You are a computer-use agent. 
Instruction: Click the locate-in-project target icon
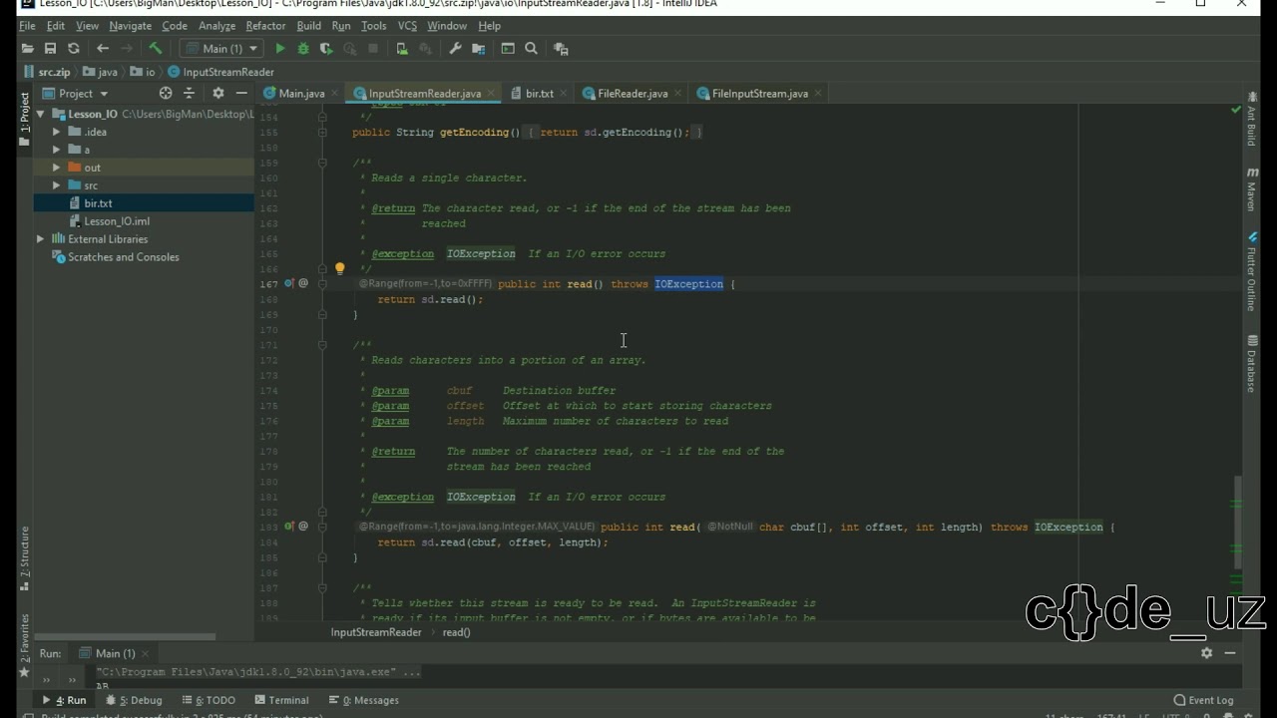[x=166, y=94]
